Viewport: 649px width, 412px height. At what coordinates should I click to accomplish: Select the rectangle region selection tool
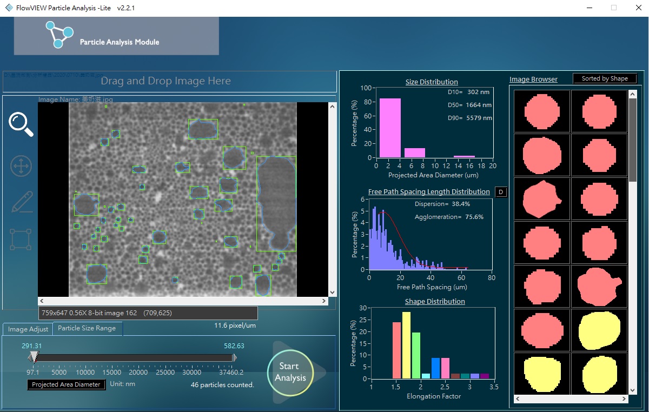click(x=21, y=239)
